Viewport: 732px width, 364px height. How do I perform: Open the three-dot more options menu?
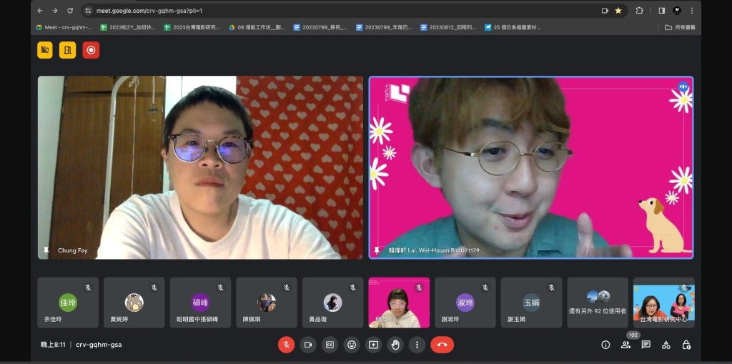[x=417, y=345]
